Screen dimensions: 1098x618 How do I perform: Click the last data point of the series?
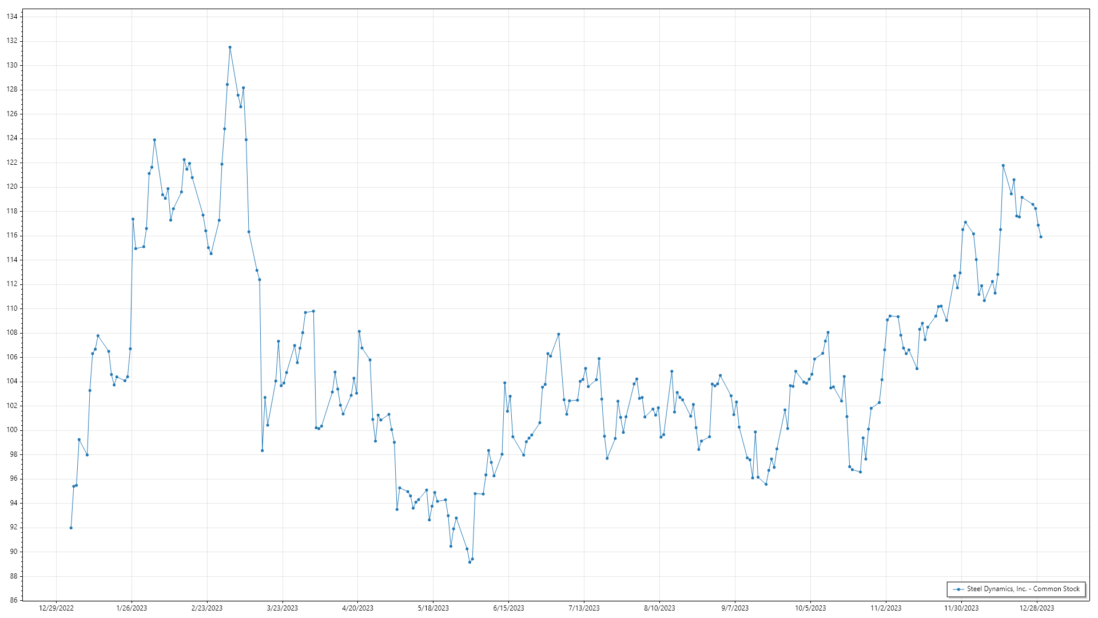coord(1041,237)
